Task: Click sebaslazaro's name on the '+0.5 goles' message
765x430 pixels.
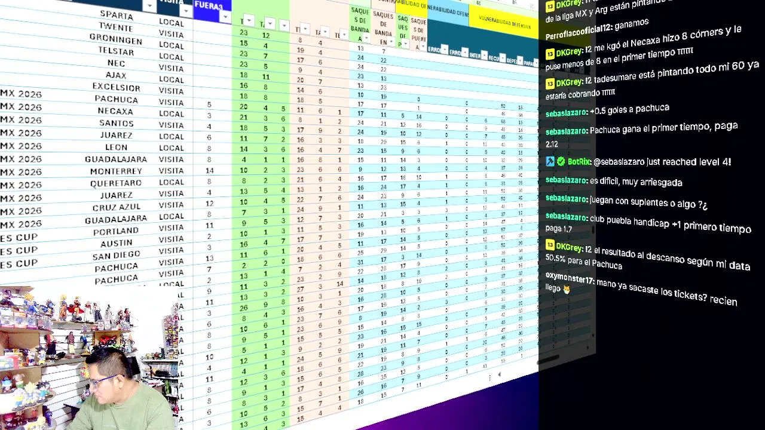Action: pos(566,113)
